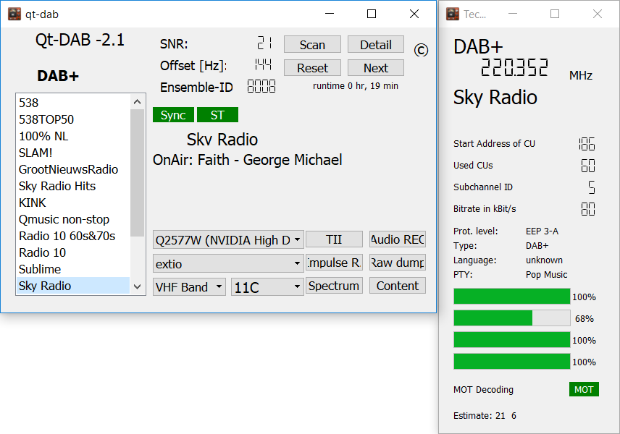620x434 pixels.
Task: Start a Raw dump
Action: coord(398,263)
